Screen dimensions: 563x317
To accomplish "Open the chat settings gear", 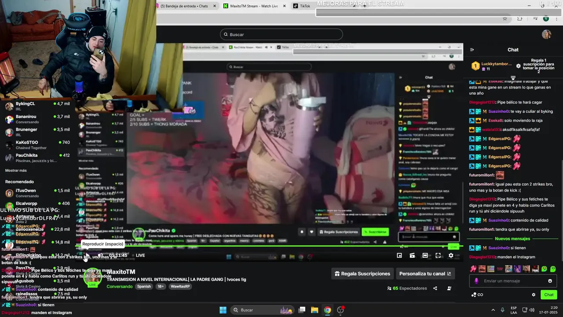I will tap(534, 295).
